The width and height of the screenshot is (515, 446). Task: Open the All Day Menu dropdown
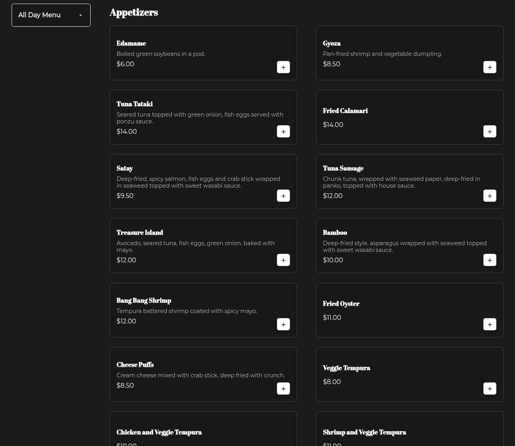[x=51, y=15]
